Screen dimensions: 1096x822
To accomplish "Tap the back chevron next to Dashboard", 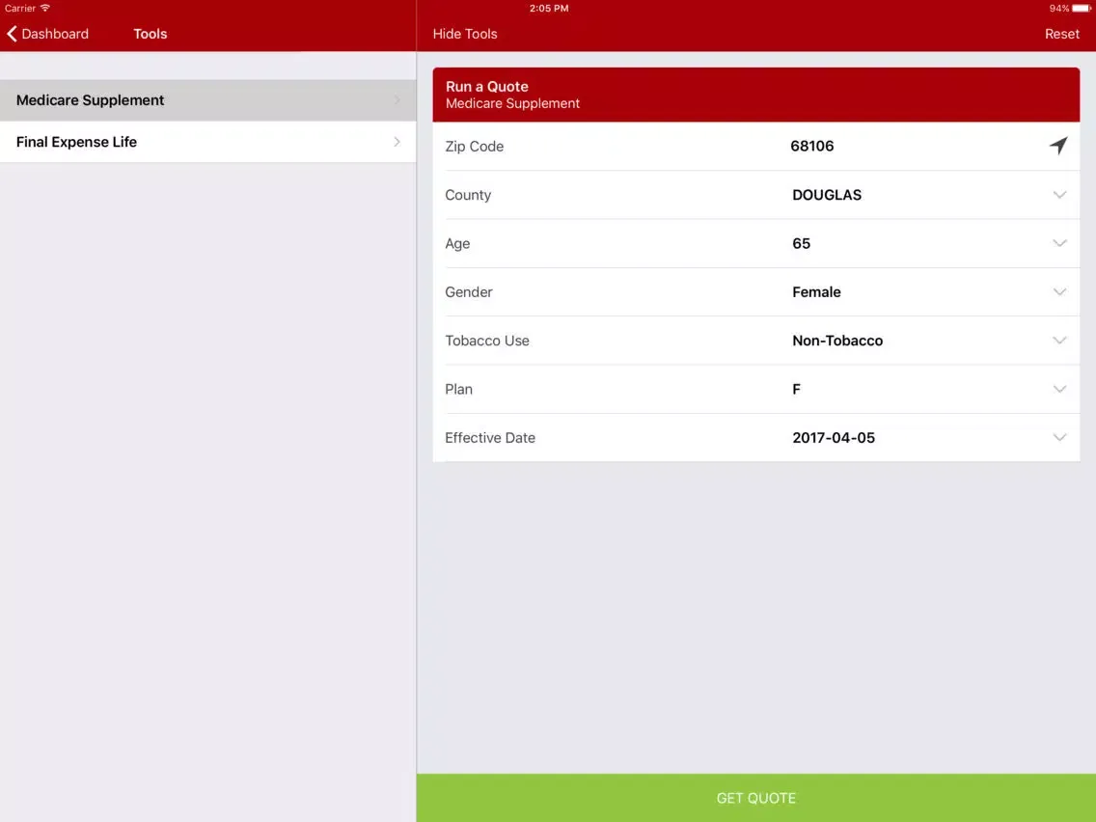I will pos(12,34).
